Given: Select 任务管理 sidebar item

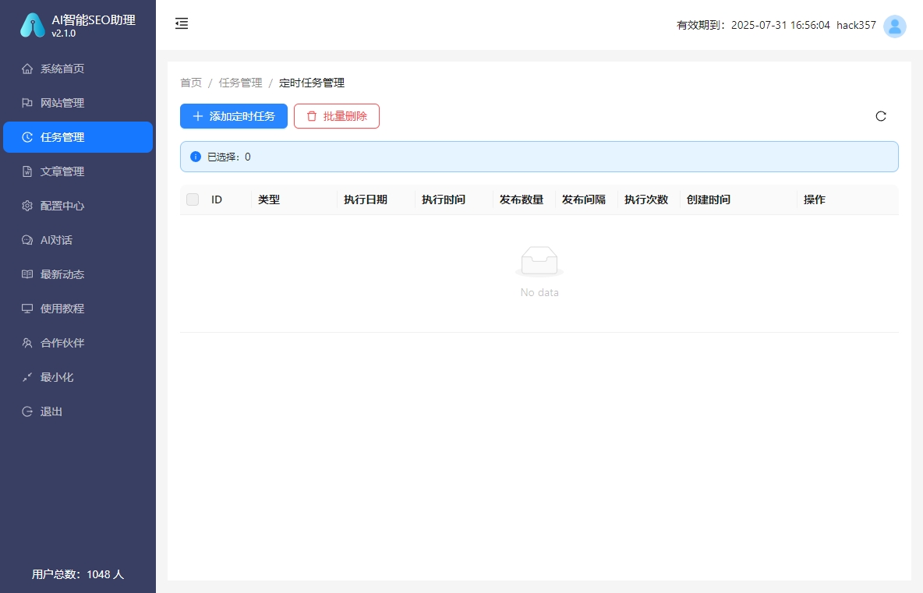Looking at the screenshot, I should pos(78,137).
